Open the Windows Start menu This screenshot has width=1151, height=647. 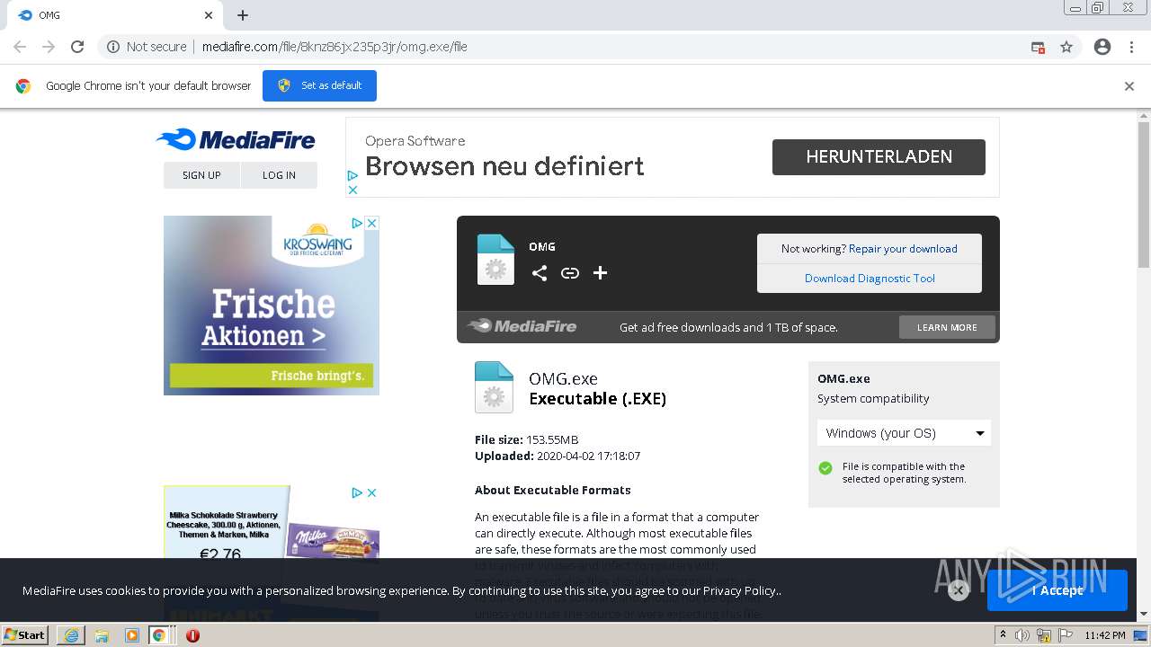[25, 634]
